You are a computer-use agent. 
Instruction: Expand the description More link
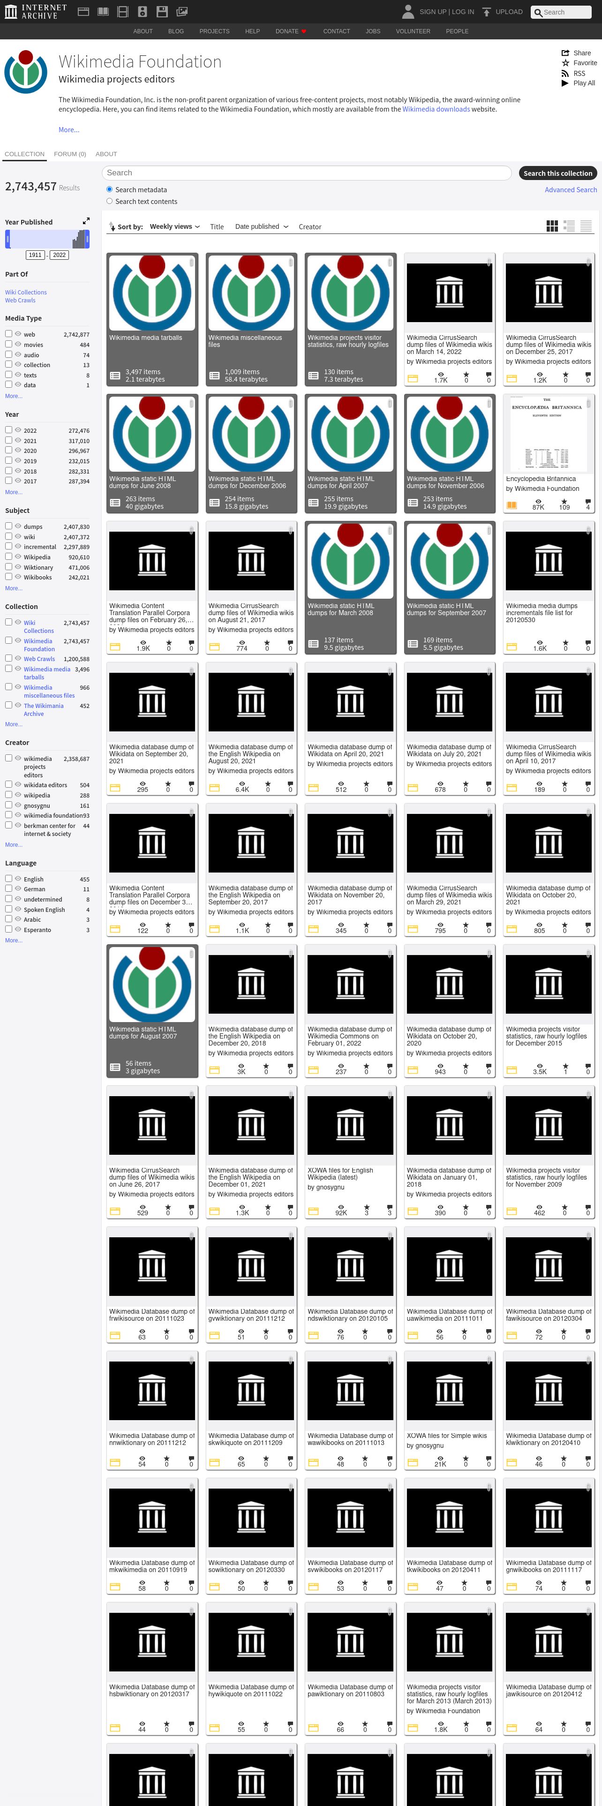(x=68, y=130)
